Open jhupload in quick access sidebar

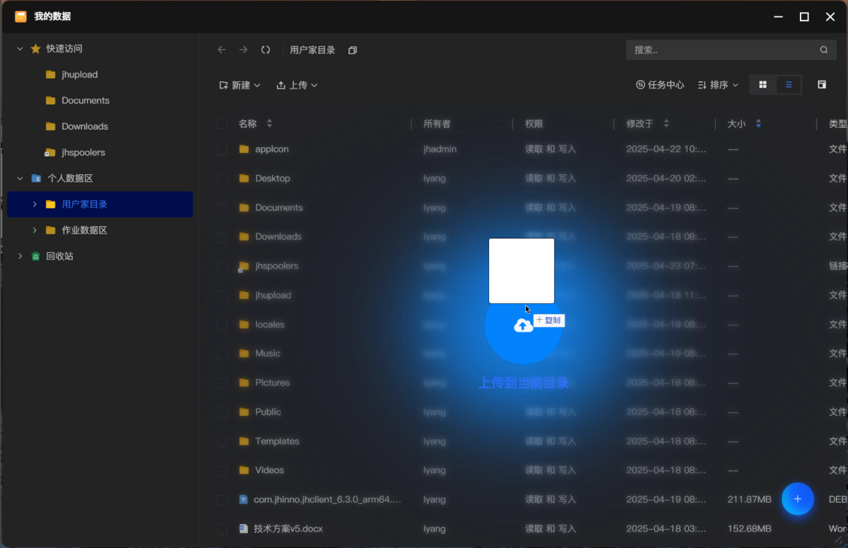pos(80,75)
